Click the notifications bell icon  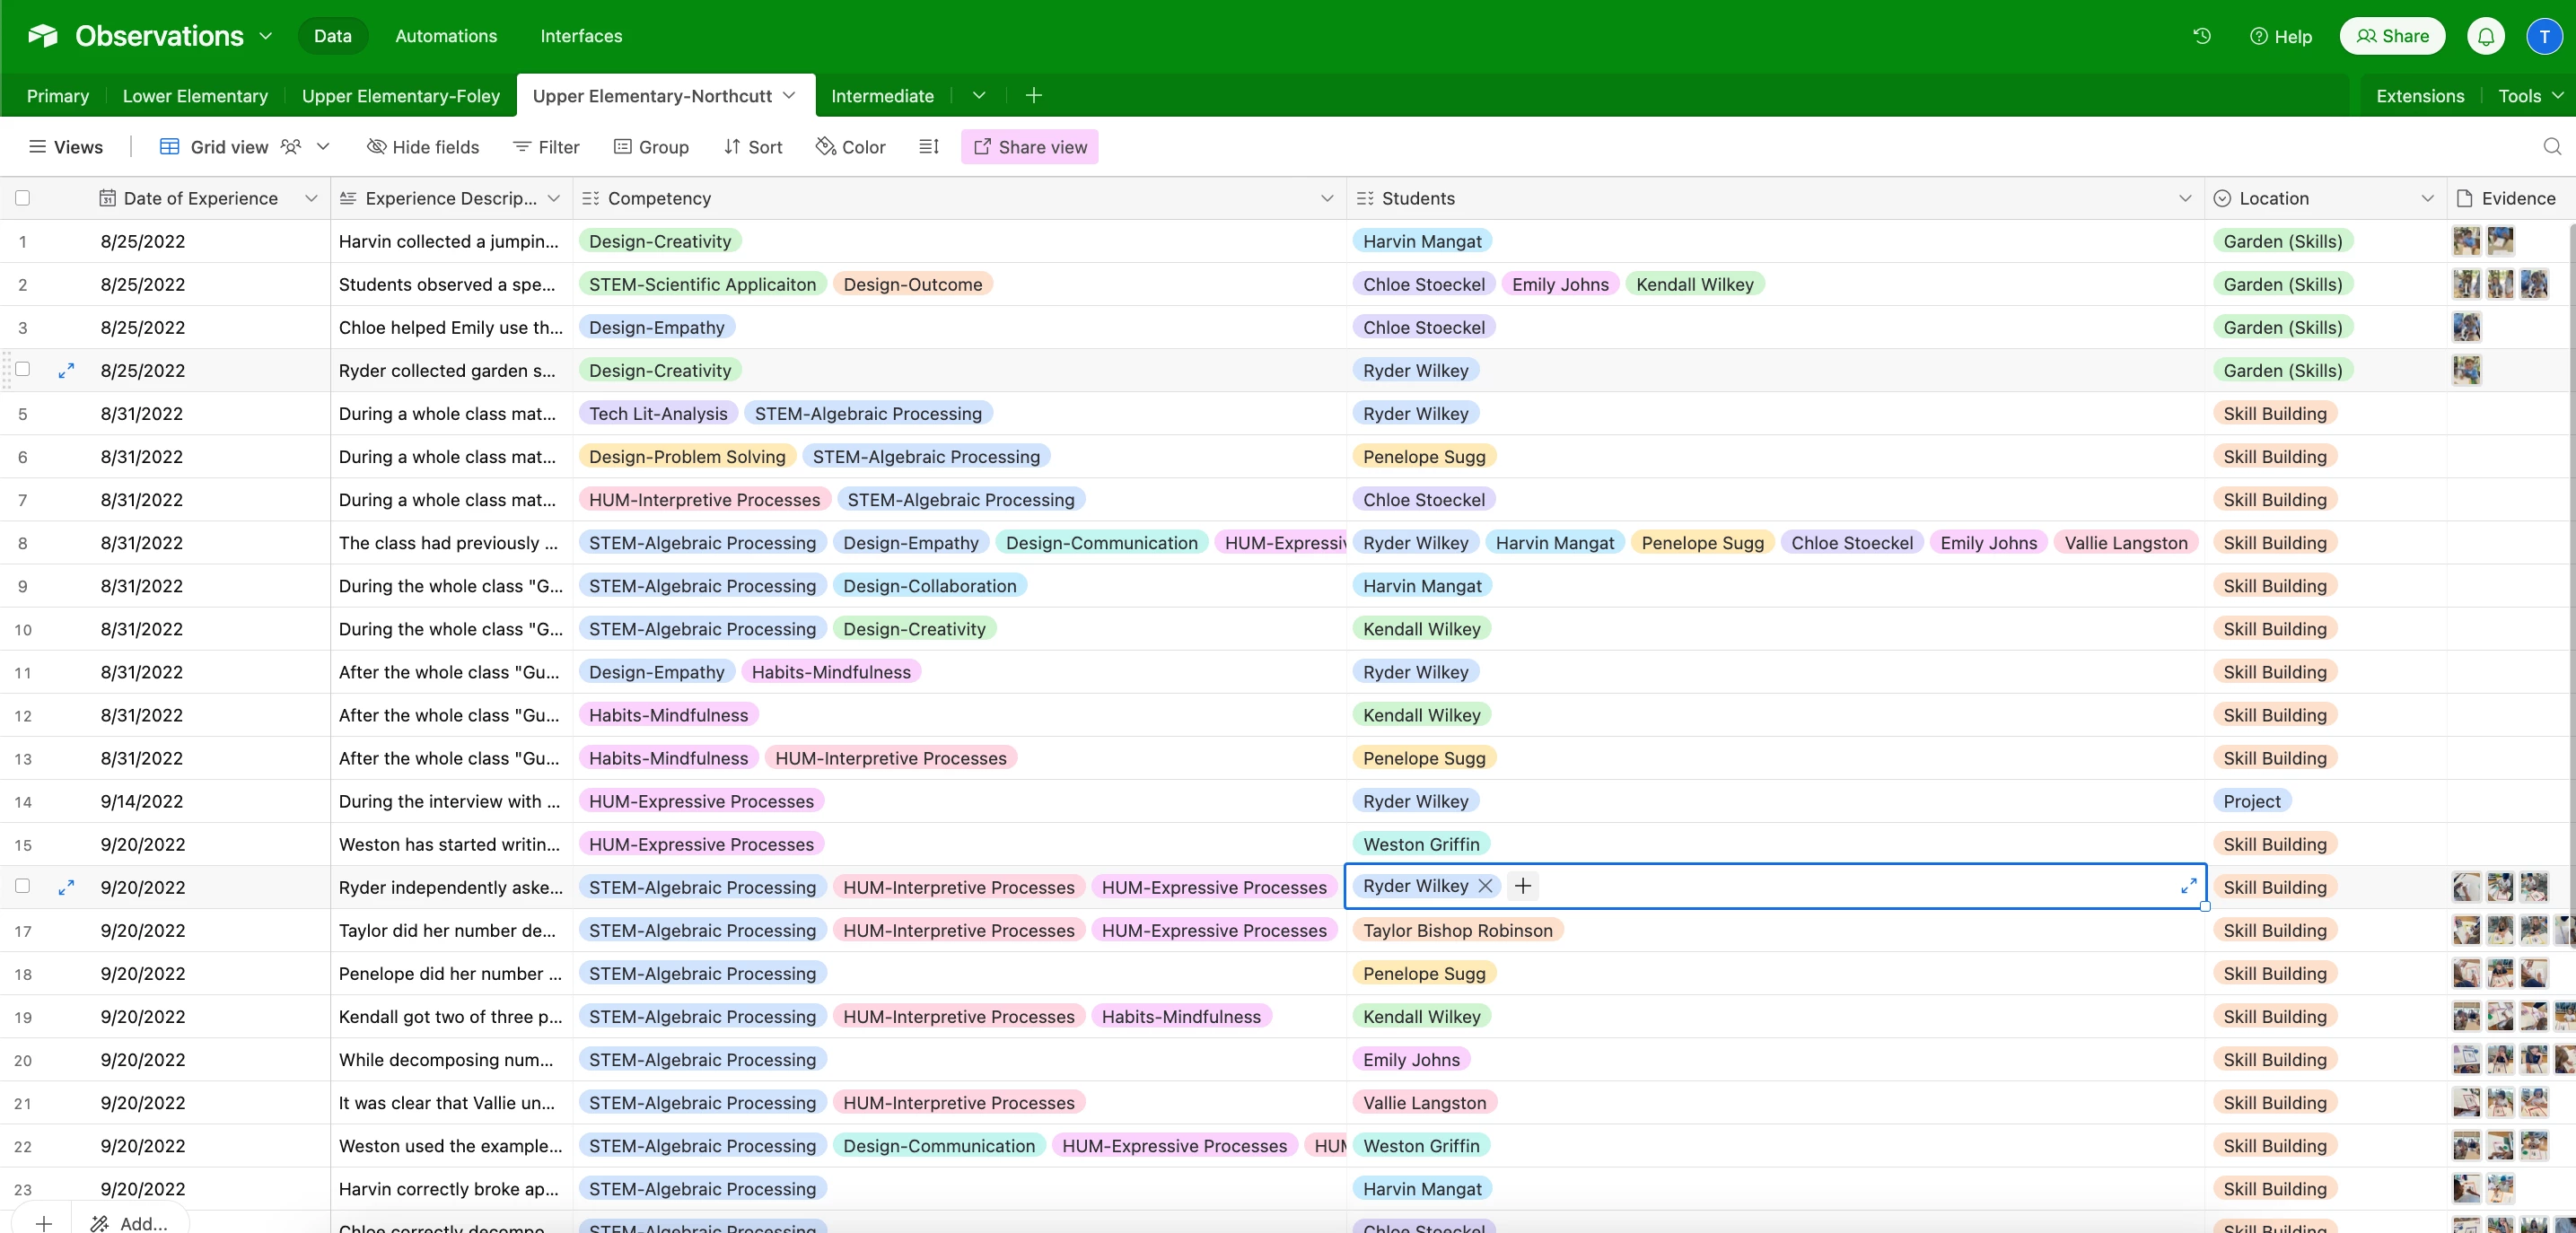pos(2485,36)
